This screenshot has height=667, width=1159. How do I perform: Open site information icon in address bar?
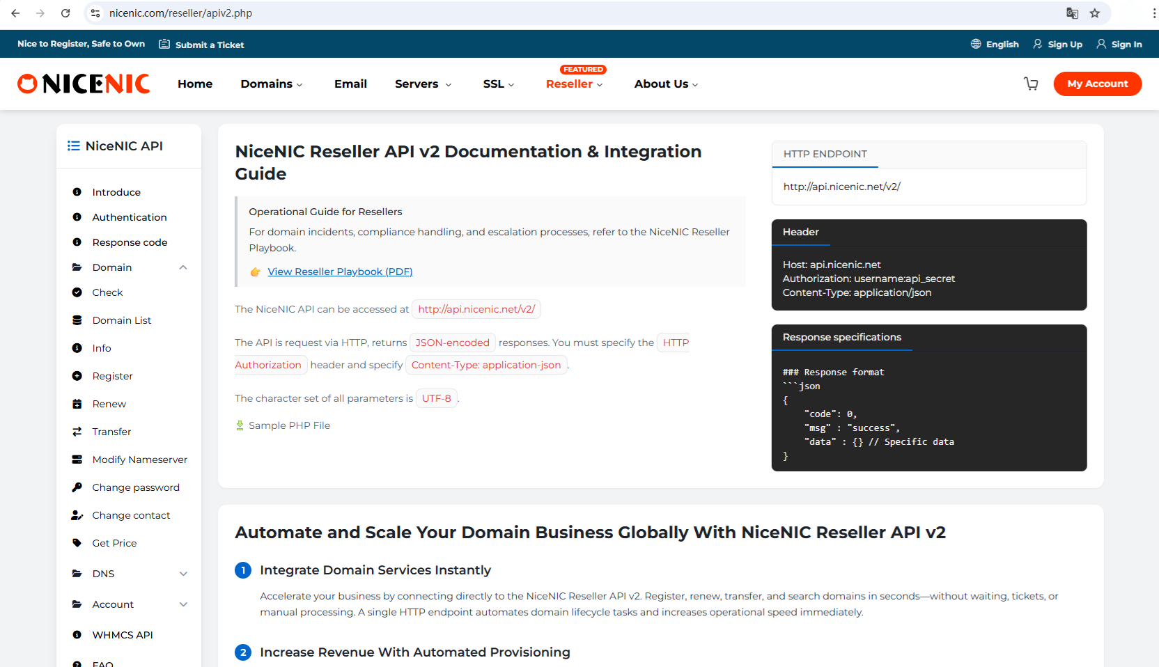pos(95,13)
